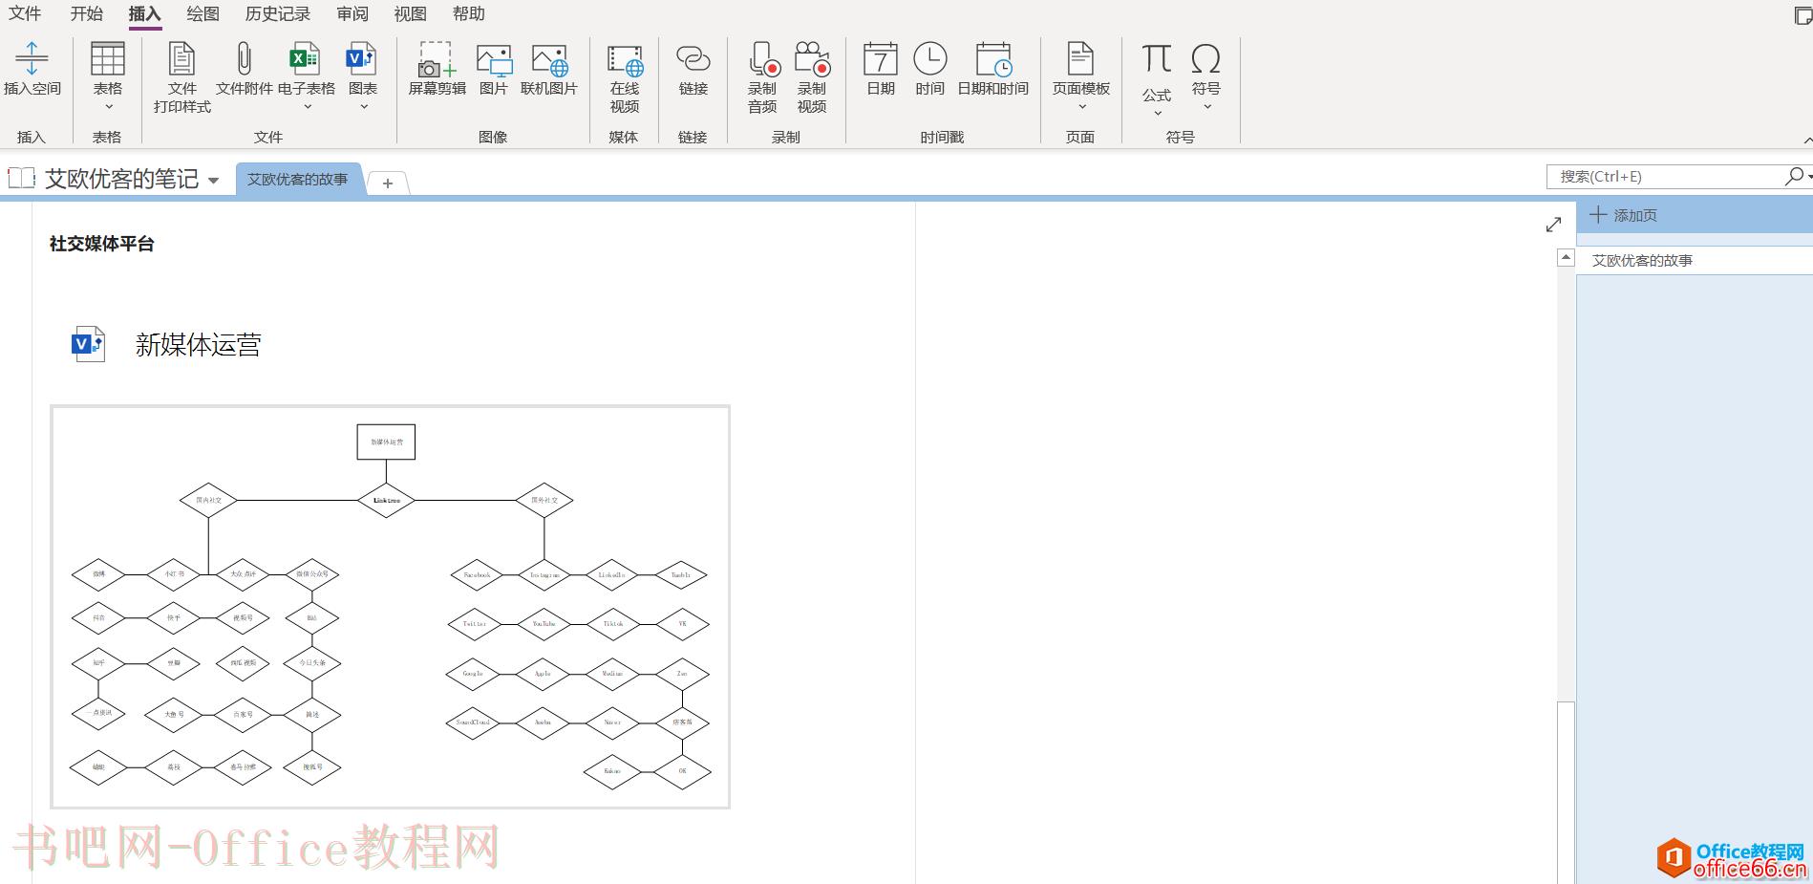
Task: Open the Table insert icon
Action: (107, 59)
